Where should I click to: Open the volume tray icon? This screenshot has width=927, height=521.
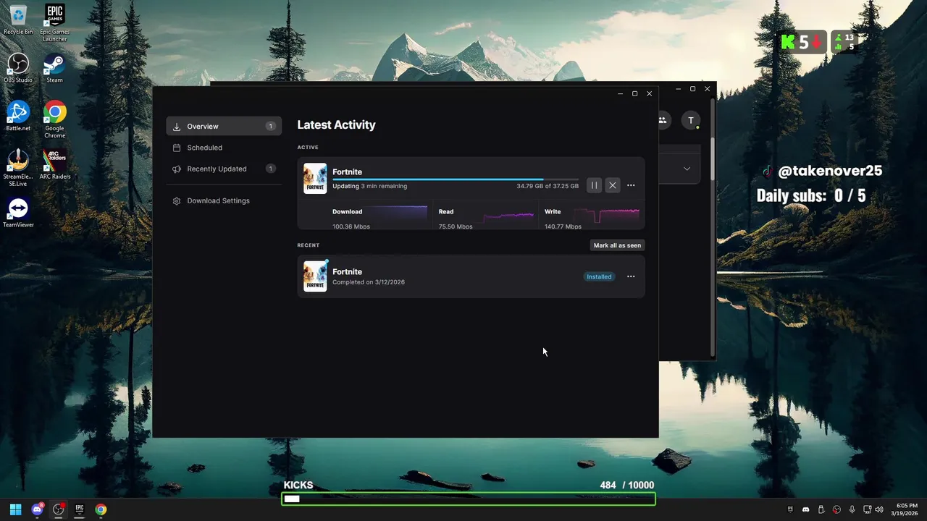879,509
